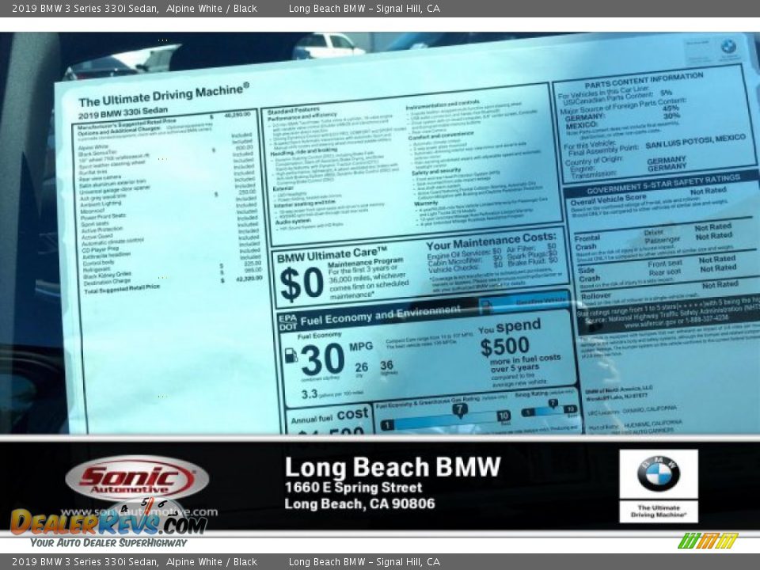
Task: Click the 'Long Beach BMW' dealer heading
Action: [392, 467]
